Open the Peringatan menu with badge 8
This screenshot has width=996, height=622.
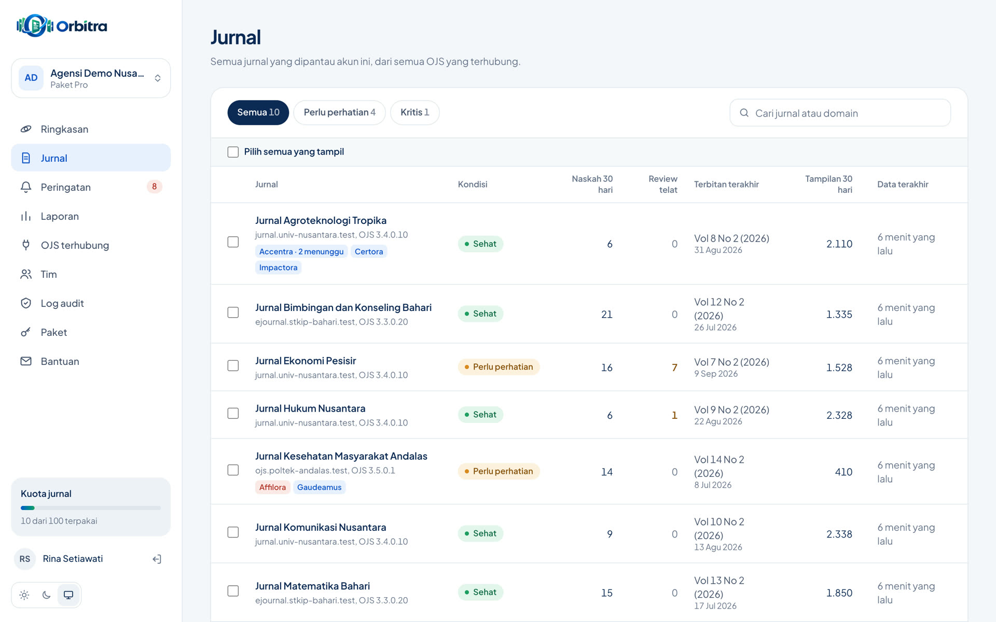(91, 187)
